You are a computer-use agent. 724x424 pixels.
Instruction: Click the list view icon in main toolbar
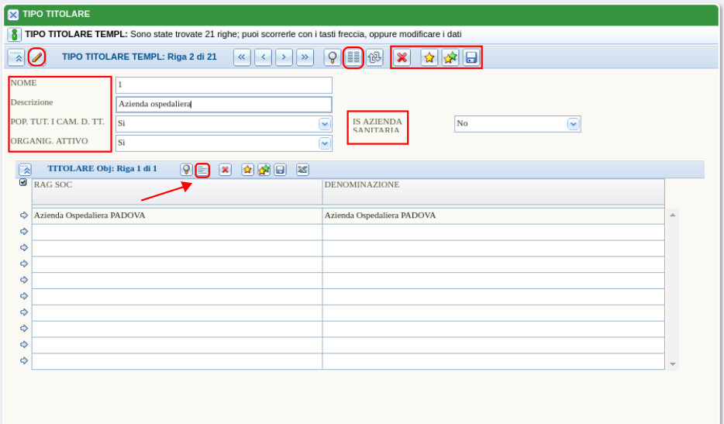pyautogui.click(x=353, y=57)
